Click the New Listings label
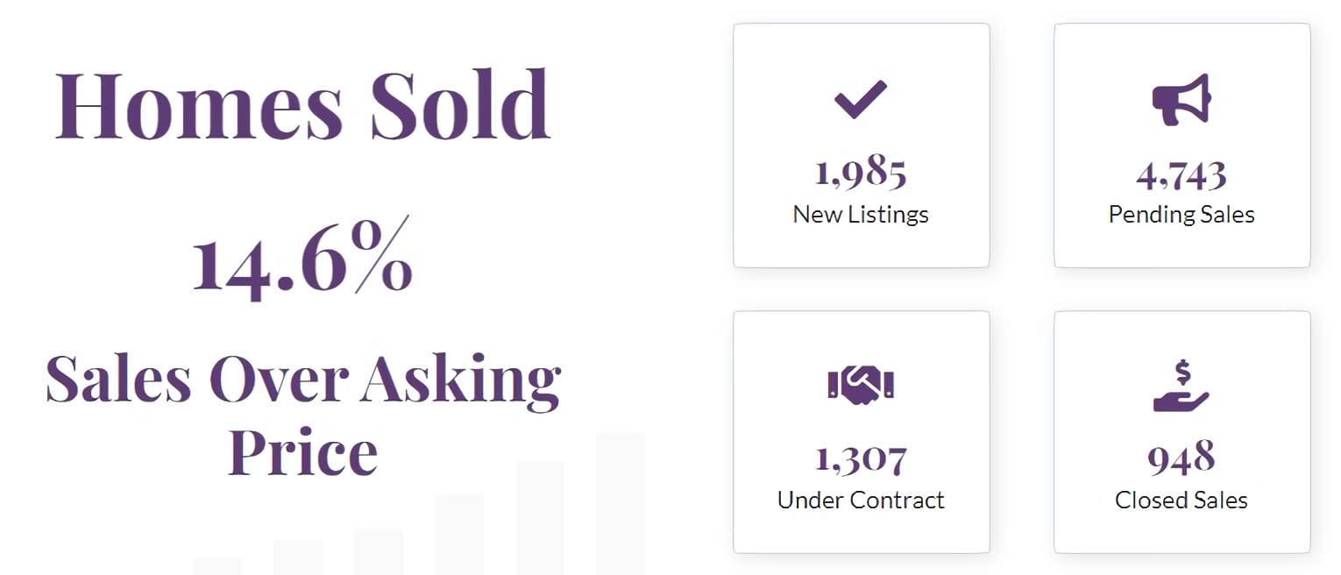 point(861,214)
